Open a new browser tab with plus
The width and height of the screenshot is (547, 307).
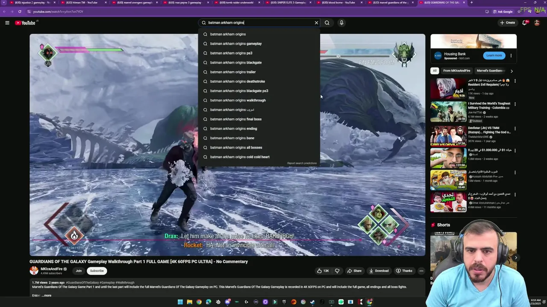[x=471, y=3]
